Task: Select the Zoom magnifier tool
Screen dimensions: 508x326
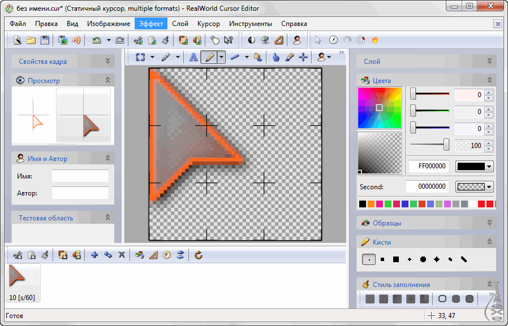Action: 258,57
